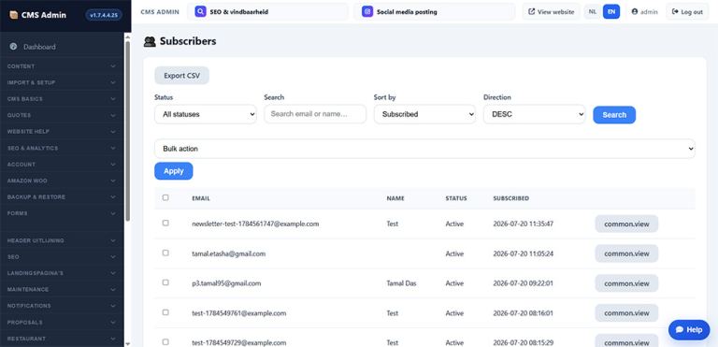Screen dimensions: 718x347
Task: Check the p3.tamal95@gmail.com row checkbox
Action: tap(165, 282)
